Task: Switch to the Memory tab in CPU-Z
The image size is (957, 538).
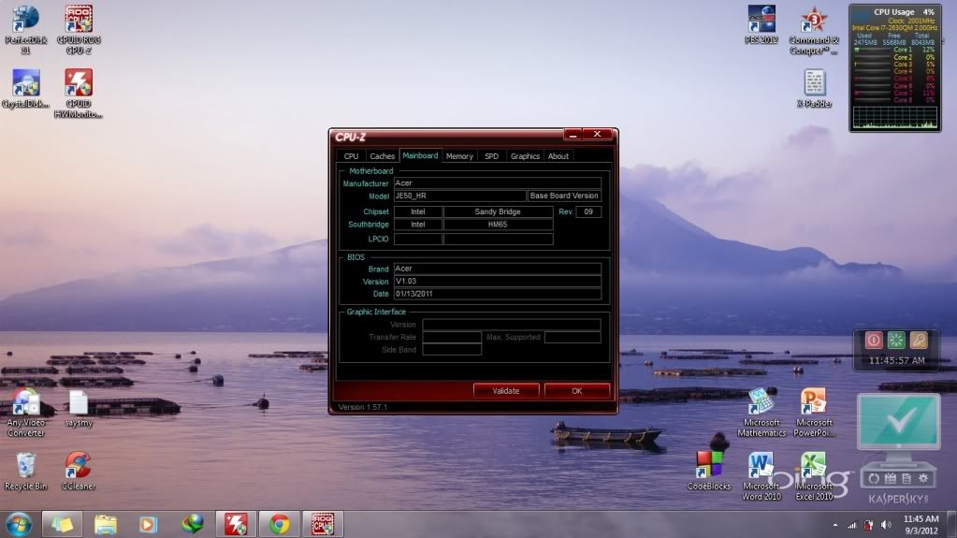Action: tap(459, 156)
